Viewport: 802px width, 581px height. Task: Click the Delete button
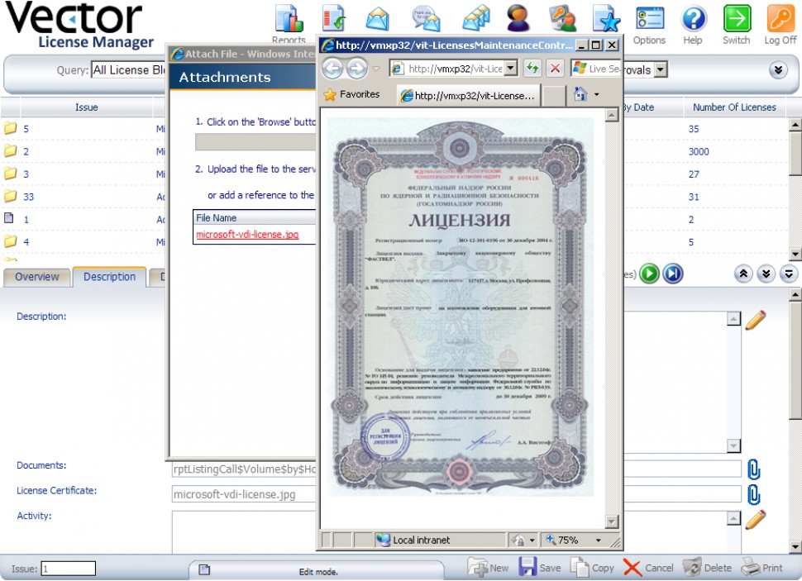click(708, 568)
